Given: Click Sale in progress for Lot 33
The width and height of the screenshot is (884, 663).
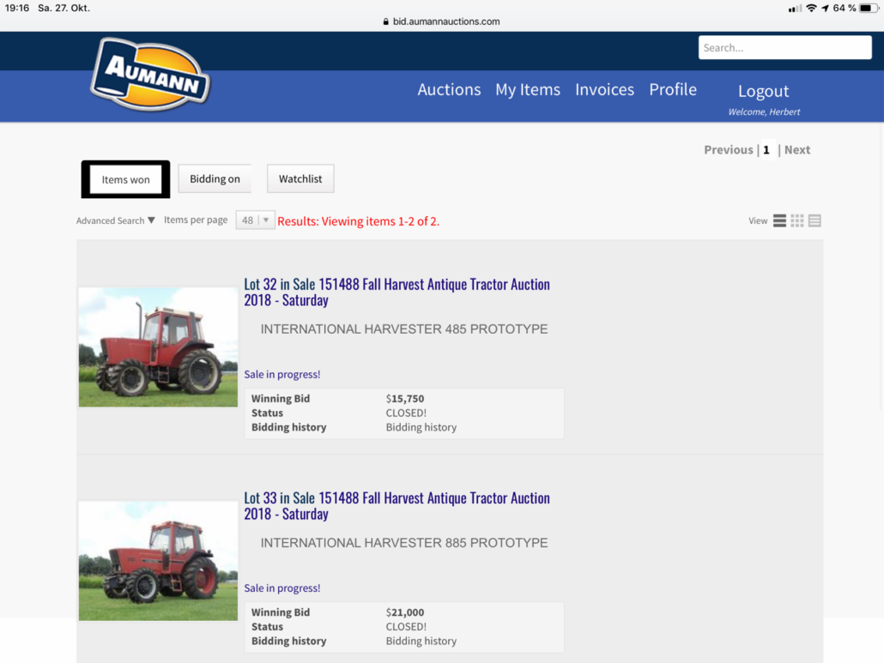Looking at the screenshot, I should (x=282, y=588).
